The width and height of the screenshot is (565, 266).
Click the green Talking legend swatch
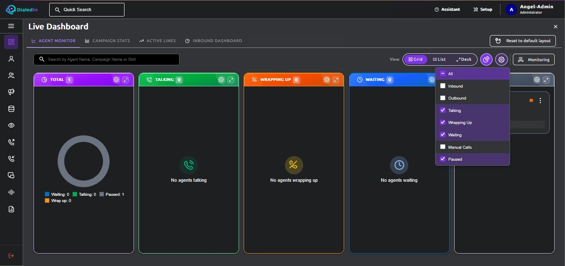75,194
